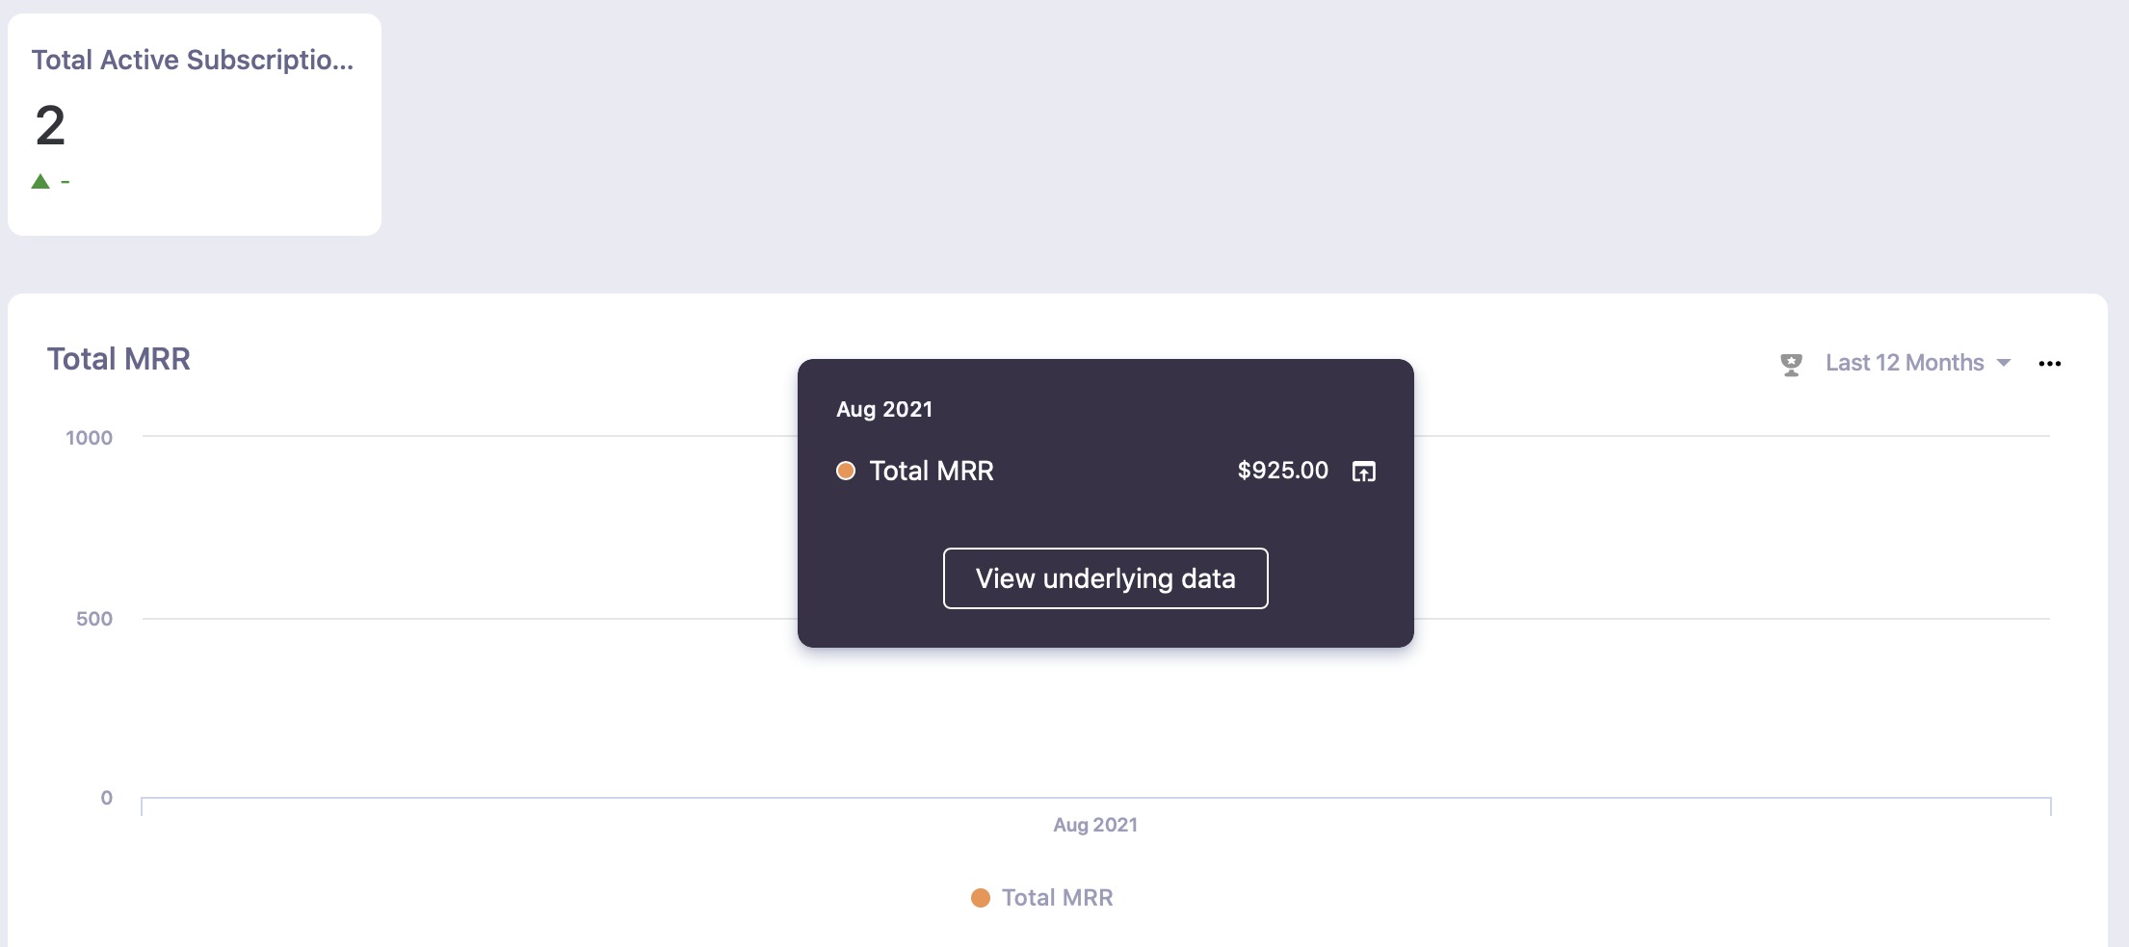
Task: Click the Aug 2021 tooltip header
Action: (884, 409)
